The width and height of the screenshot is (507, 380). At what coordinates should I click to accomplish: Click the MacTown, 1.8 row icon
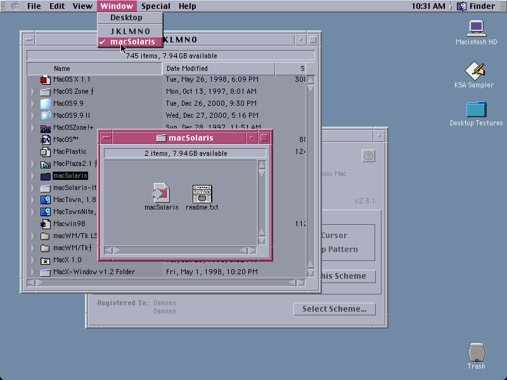(x=45, y=200)
